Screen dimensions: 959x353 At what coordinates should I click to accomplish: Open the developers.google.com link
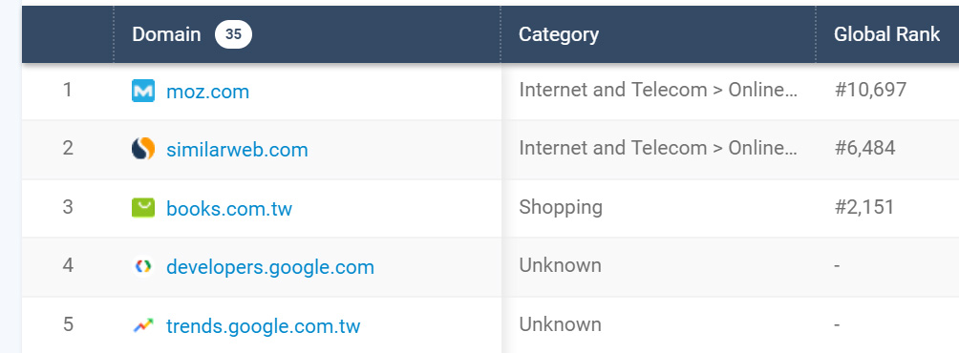[270, 267]
